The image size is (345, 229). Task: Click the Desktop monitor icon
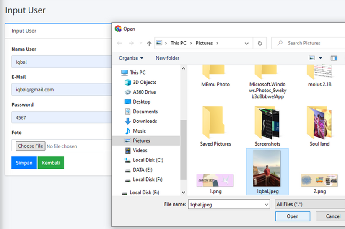pyautogui.click(x=127, y=102)
